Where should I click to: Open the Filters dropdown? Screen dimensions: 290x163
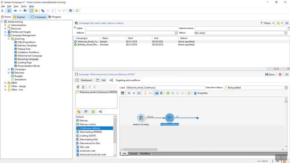[267, 23]
